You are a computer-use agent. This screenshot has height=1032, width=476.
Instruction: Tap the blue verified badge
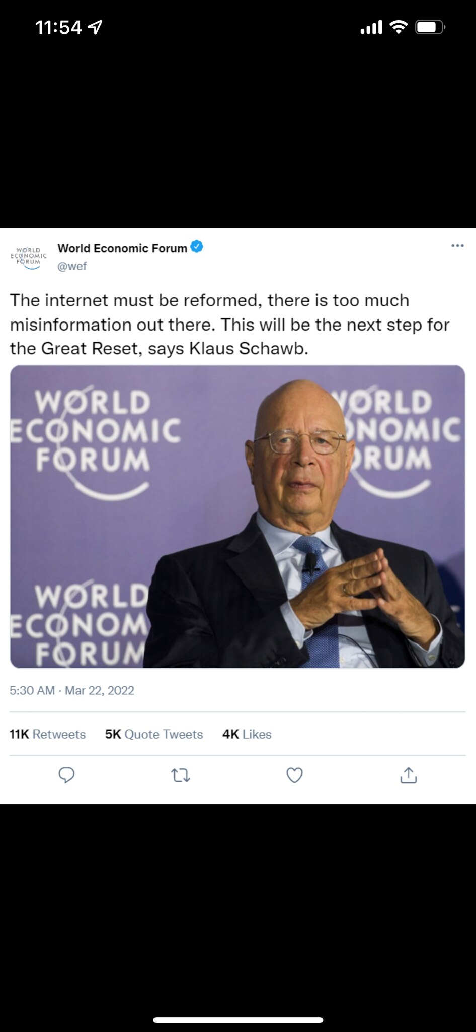pyautogui.click(x=197, y=247)
